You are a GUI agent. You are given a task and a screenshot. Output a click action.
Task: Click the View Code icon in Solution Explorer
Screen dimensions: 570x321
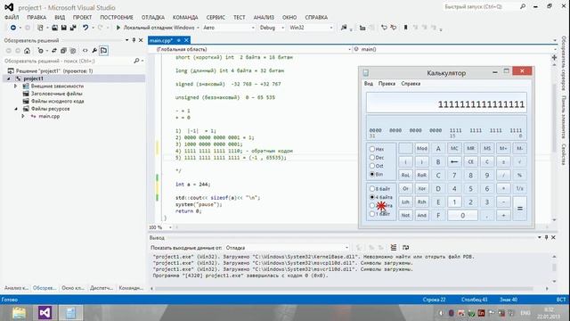(x=85, y=51)
